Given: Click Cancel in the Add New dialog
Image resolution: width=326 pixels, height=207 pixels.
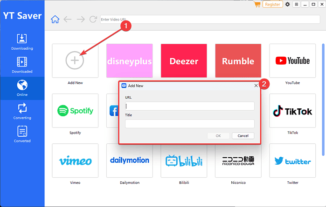Looking at the screenshot, I should tap(243, 135).
